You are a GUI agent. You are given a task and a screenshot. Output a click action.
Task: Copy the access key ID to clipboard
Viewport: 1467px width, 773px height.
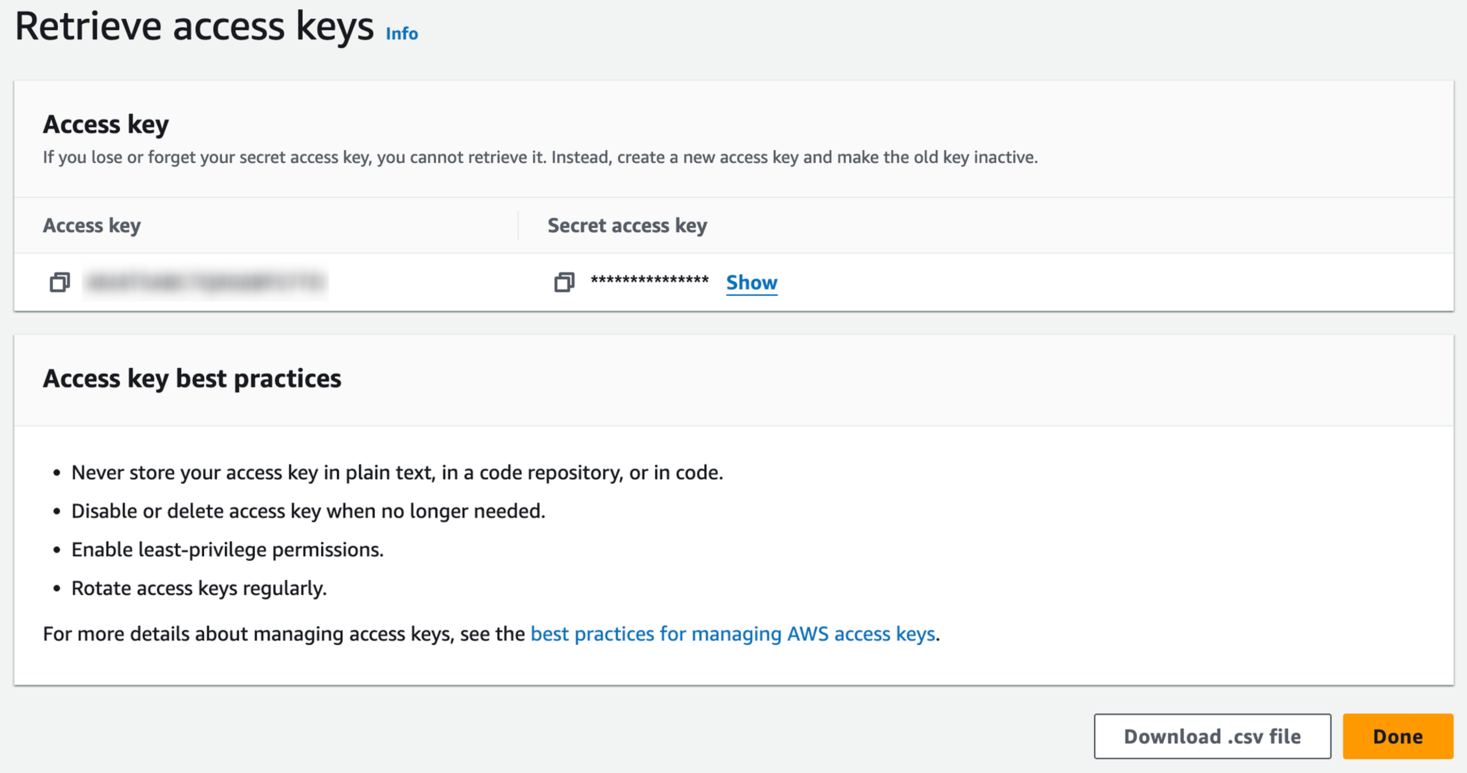[x=60, y=282]
